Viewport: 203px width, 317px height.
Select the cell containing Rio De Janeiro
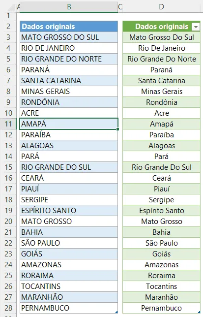[x=161, y=48]
